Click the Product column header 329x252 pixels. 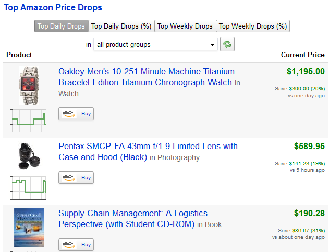(19, 55)
